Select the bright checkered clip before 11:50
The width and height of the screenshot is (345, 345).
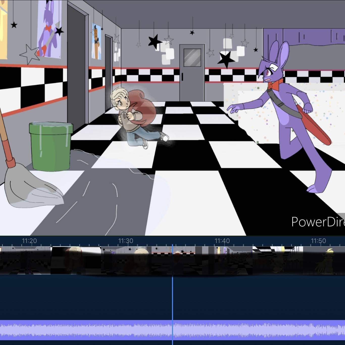(278, 260)
